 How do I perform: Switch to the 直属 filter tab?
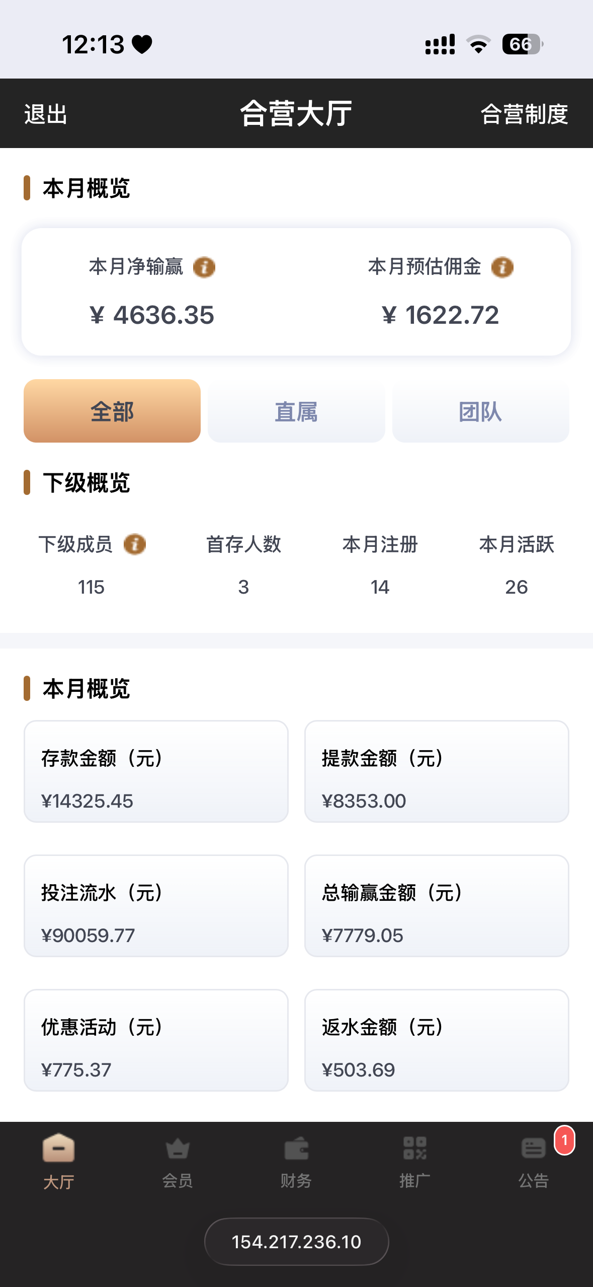[x=296, y=411]
